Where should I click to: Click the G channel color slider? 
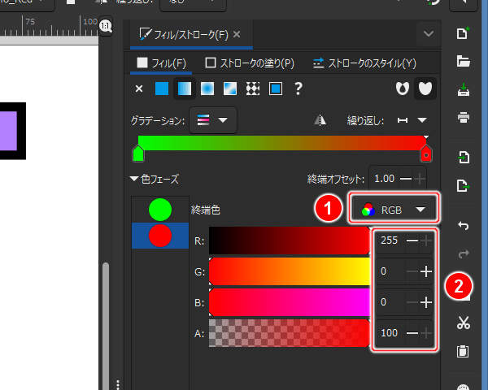tap(290, 271)
